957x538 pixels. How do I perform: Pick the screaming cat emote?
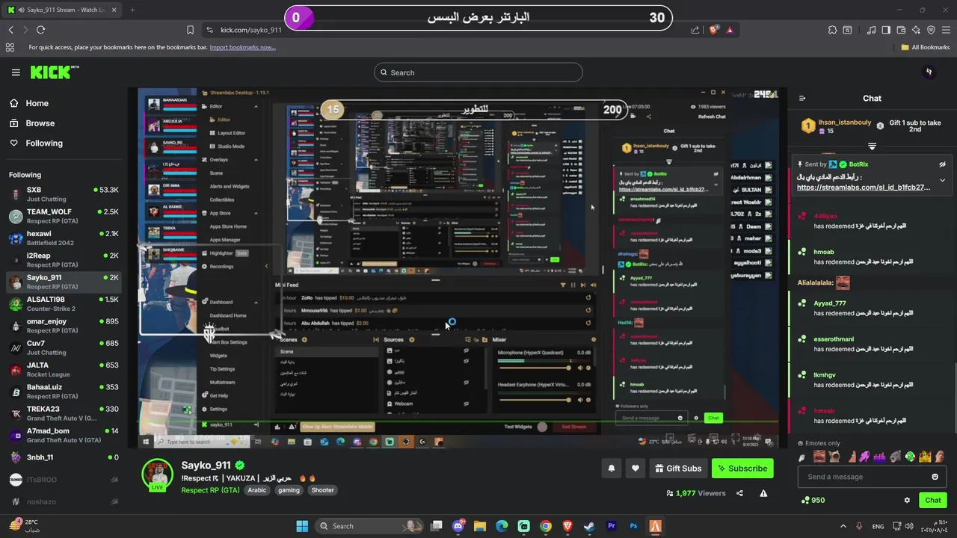click(834, 457)
